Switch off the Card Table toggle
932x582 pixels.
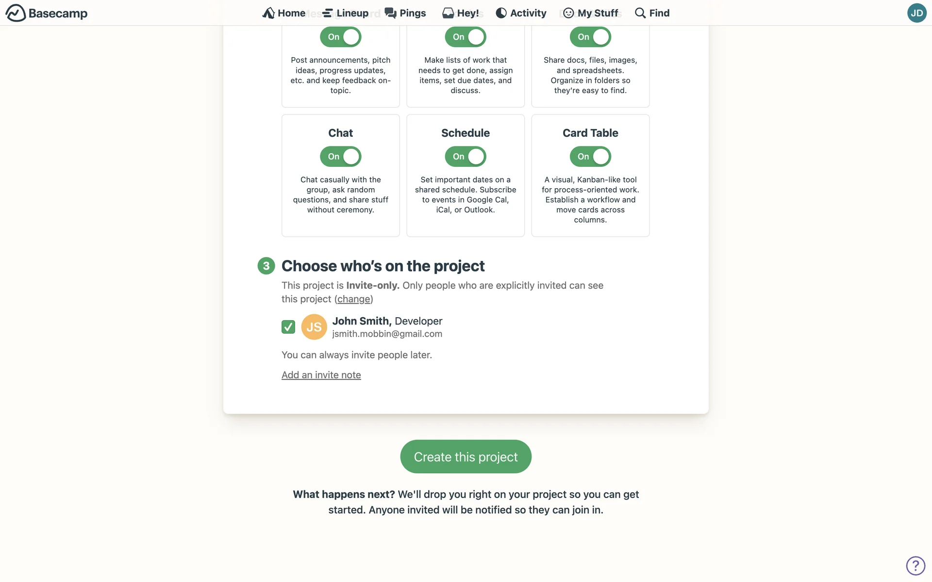(x=590, y=157)
